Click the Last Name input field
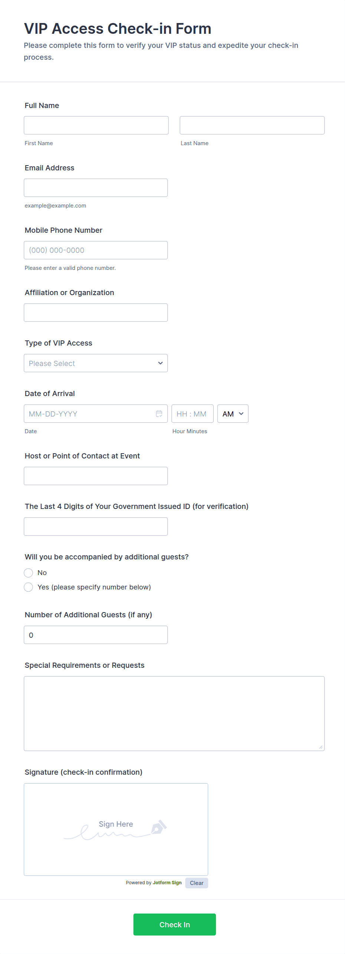Image resolution: width=345 pixels, height=954 pixels. (x=252, y=125)
